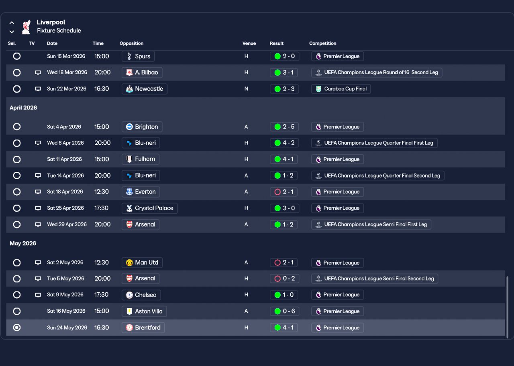The image size is (514, 366).
Task: Open UEFA Champions League Semi Final First Leg
Action: coord(371,224)
